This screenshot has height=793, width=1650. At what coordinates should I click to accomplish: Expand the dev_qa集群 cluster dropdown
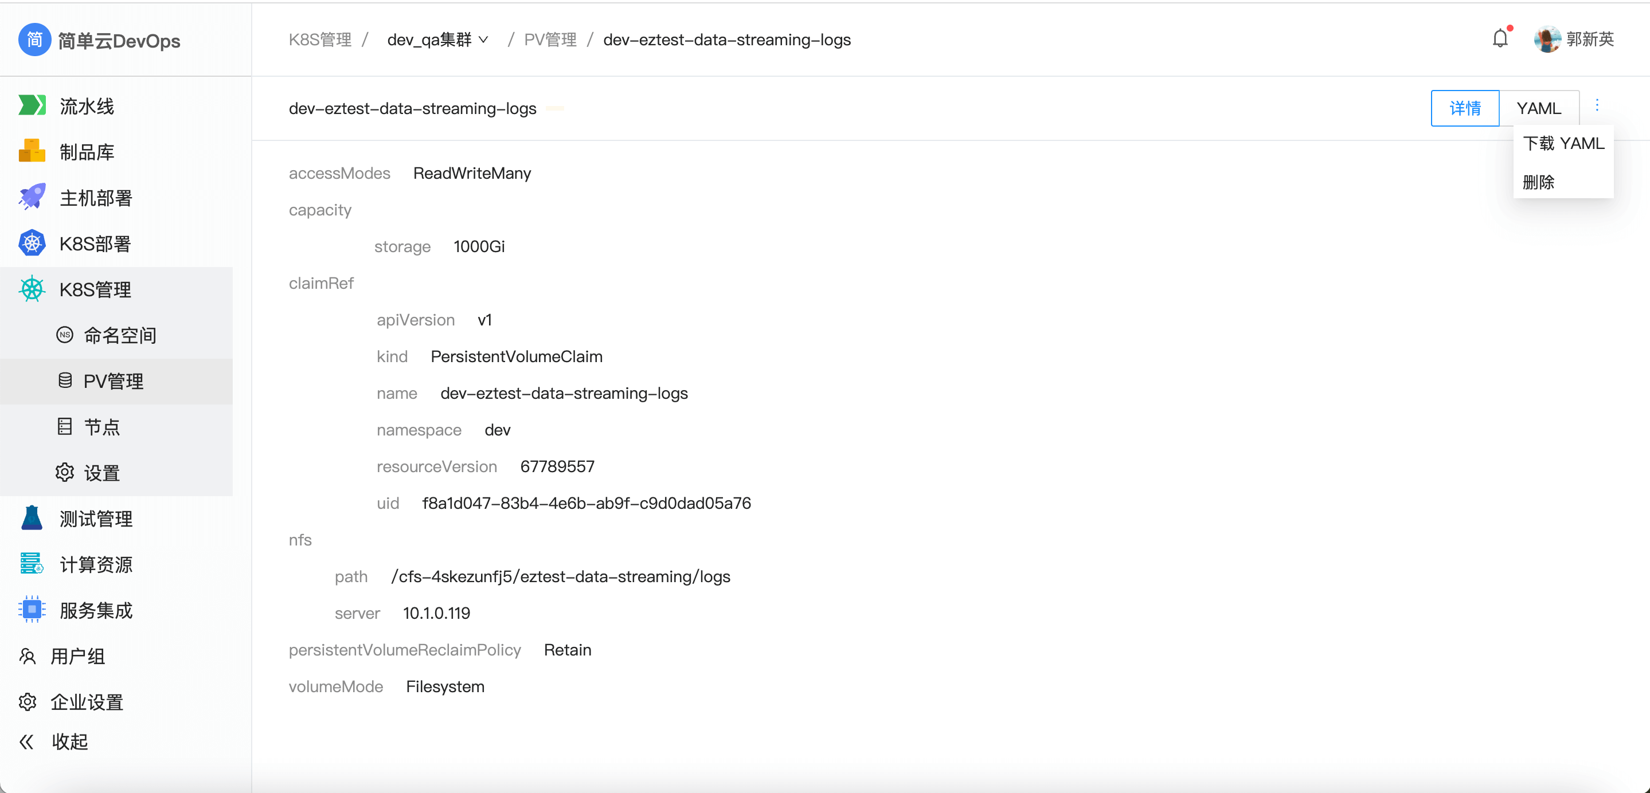437,40
